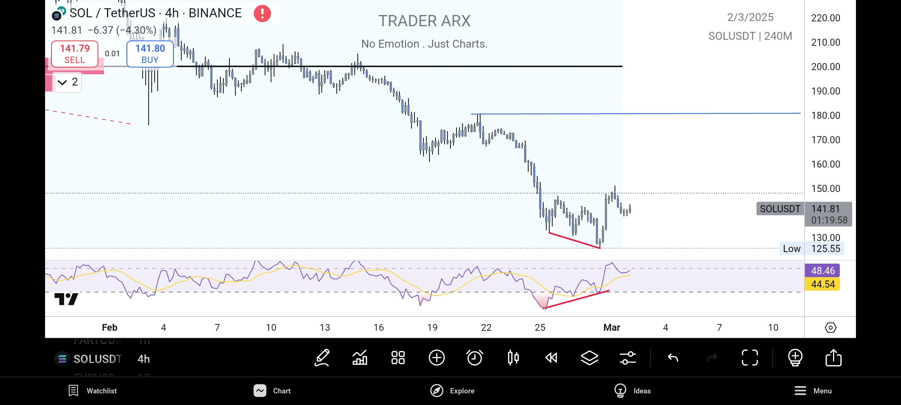The image size is (901, 405).
Task: Start bar replay with the rewind icon
Action: 551,358
